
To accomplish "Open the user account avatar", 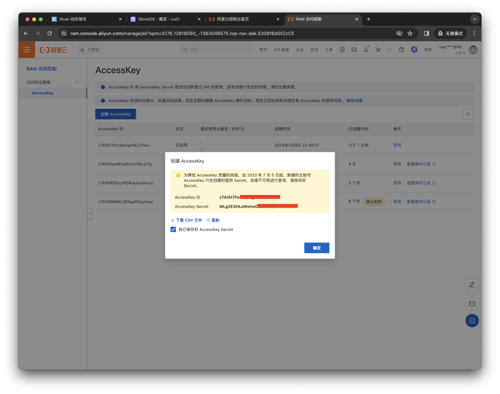I will coord(473,50).
